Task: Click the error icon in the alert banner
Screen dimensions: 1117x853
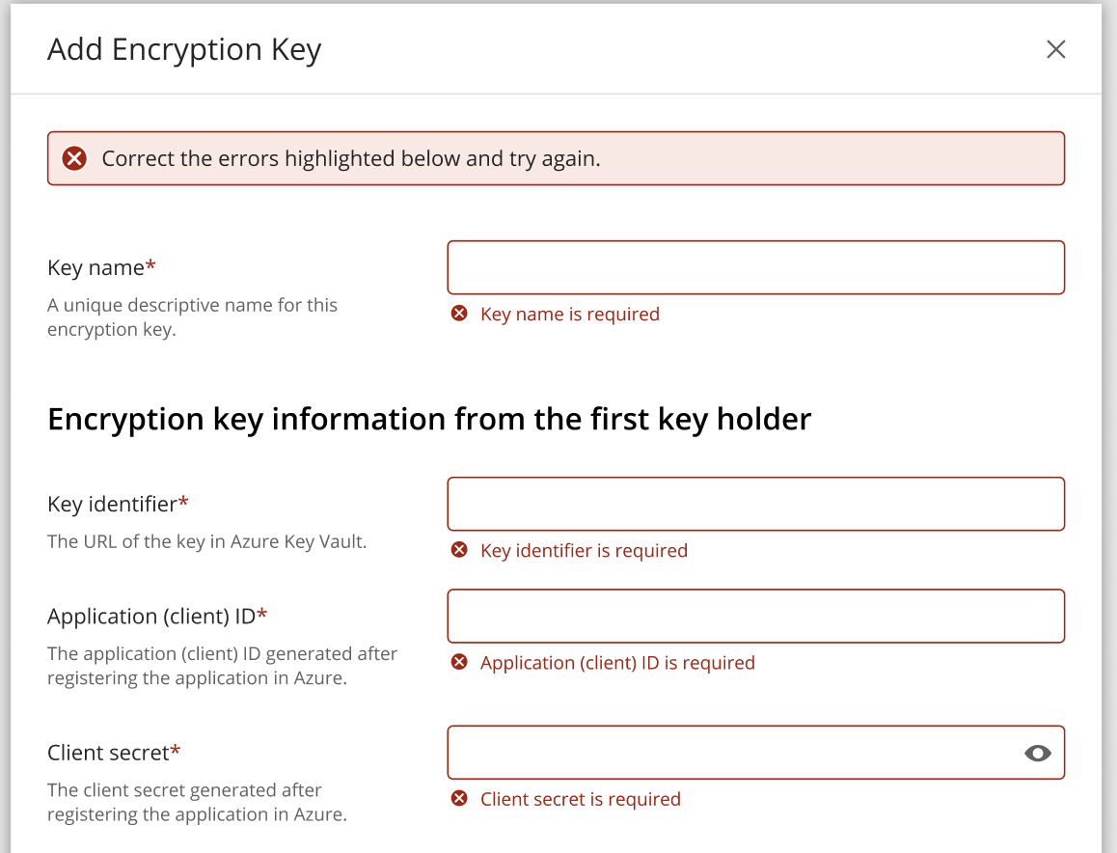Action: click(74, 159)
